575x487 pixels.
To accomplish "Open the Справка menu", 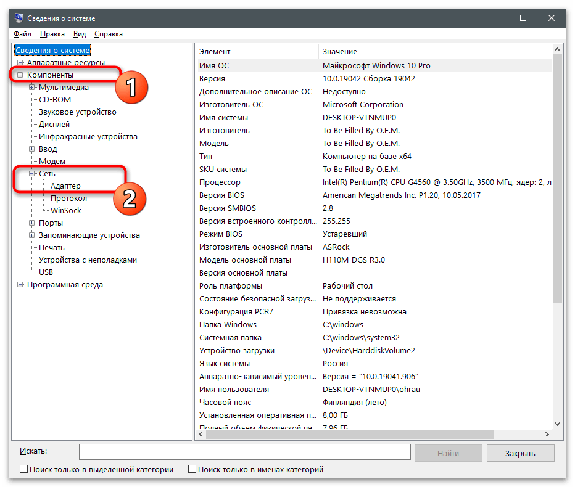I will pos(109,34).
